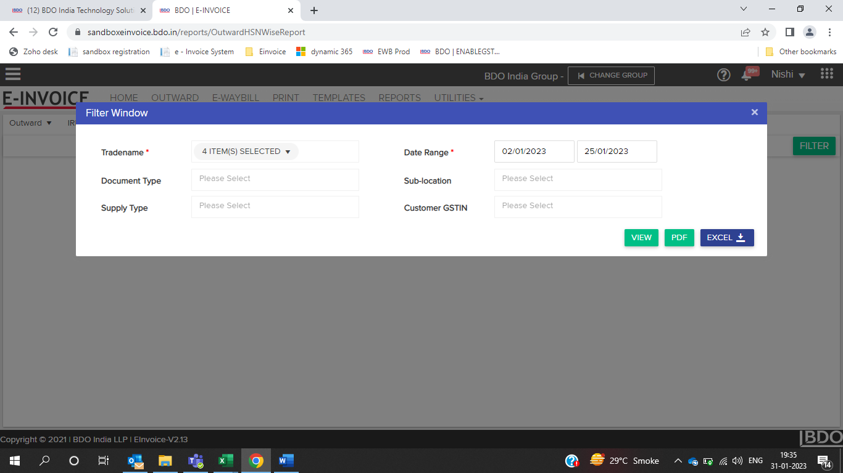
Task: Open Excel from the Windows taskbar
Action: 226,461
